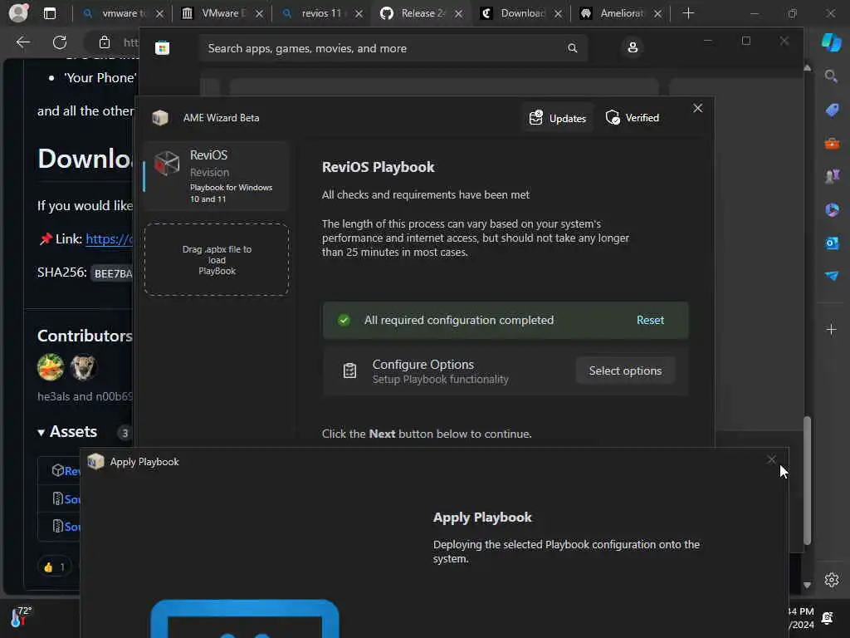Click the thumbs up reaction on GitHub
Viewport: 850px width, 638px height.
[x=54, y=567]
